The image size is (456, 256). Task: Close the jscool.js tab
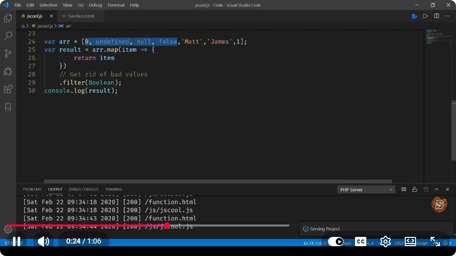tap(51, 16)
